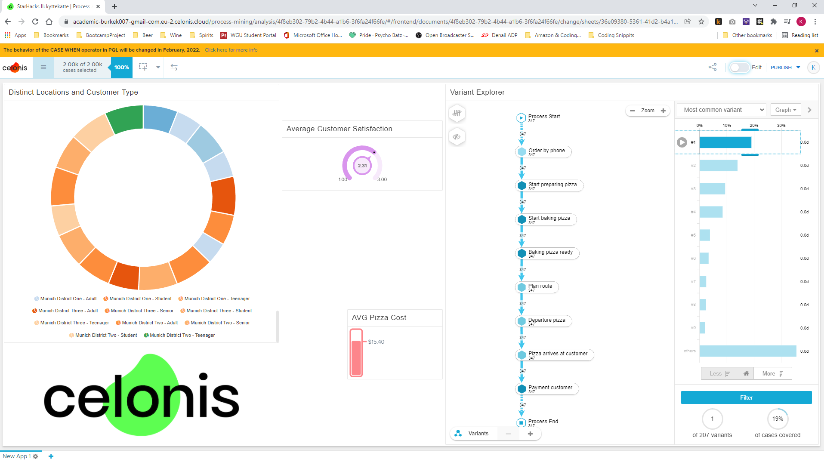Click the 'Click here for more info' link
The image size is (824, 462).
231,50
